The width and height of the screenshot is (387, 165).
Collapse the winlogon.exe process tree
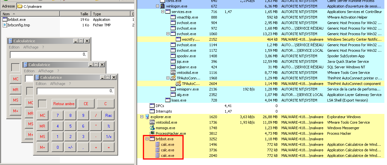[x=157, y=6]
